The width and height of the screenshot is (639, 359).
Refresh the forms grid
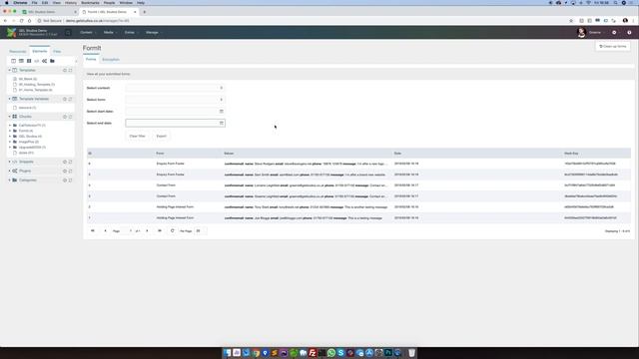(x=173, y=230)
